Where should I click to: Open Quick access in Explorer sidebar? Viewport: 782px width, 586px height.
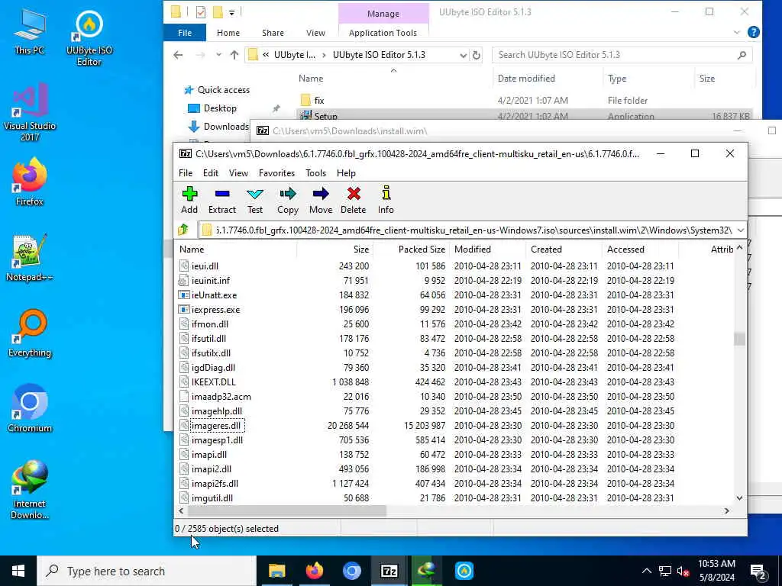224,90
